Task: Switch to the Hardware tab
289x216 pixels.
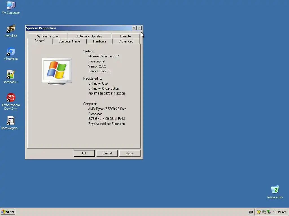Action: 100,41
